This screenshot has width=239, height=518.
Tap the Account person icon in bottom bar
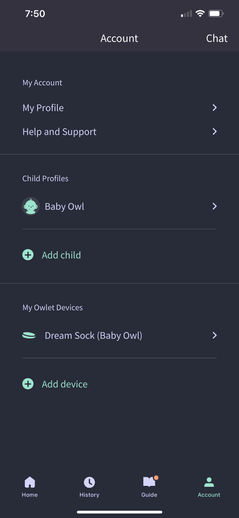click(x=209, y=482)
